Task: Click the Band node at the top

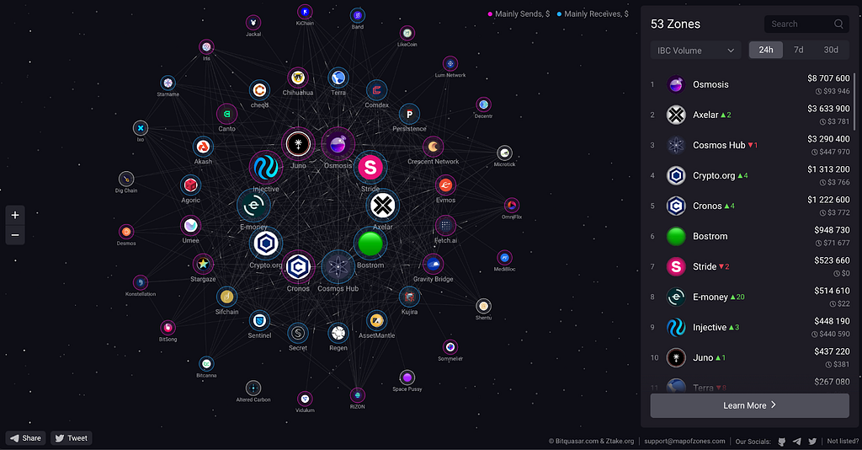Action: pos(357,15)
